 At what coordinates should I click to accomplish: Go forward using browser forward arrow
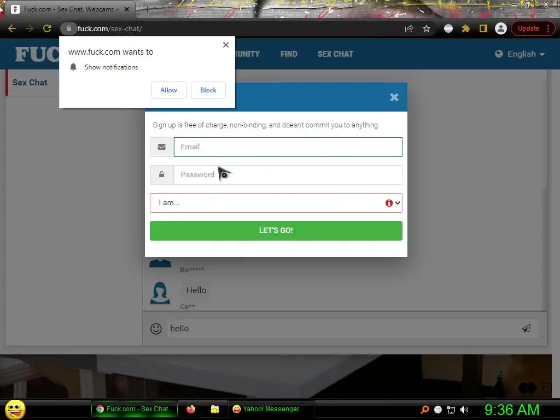[x=30, y=28]
